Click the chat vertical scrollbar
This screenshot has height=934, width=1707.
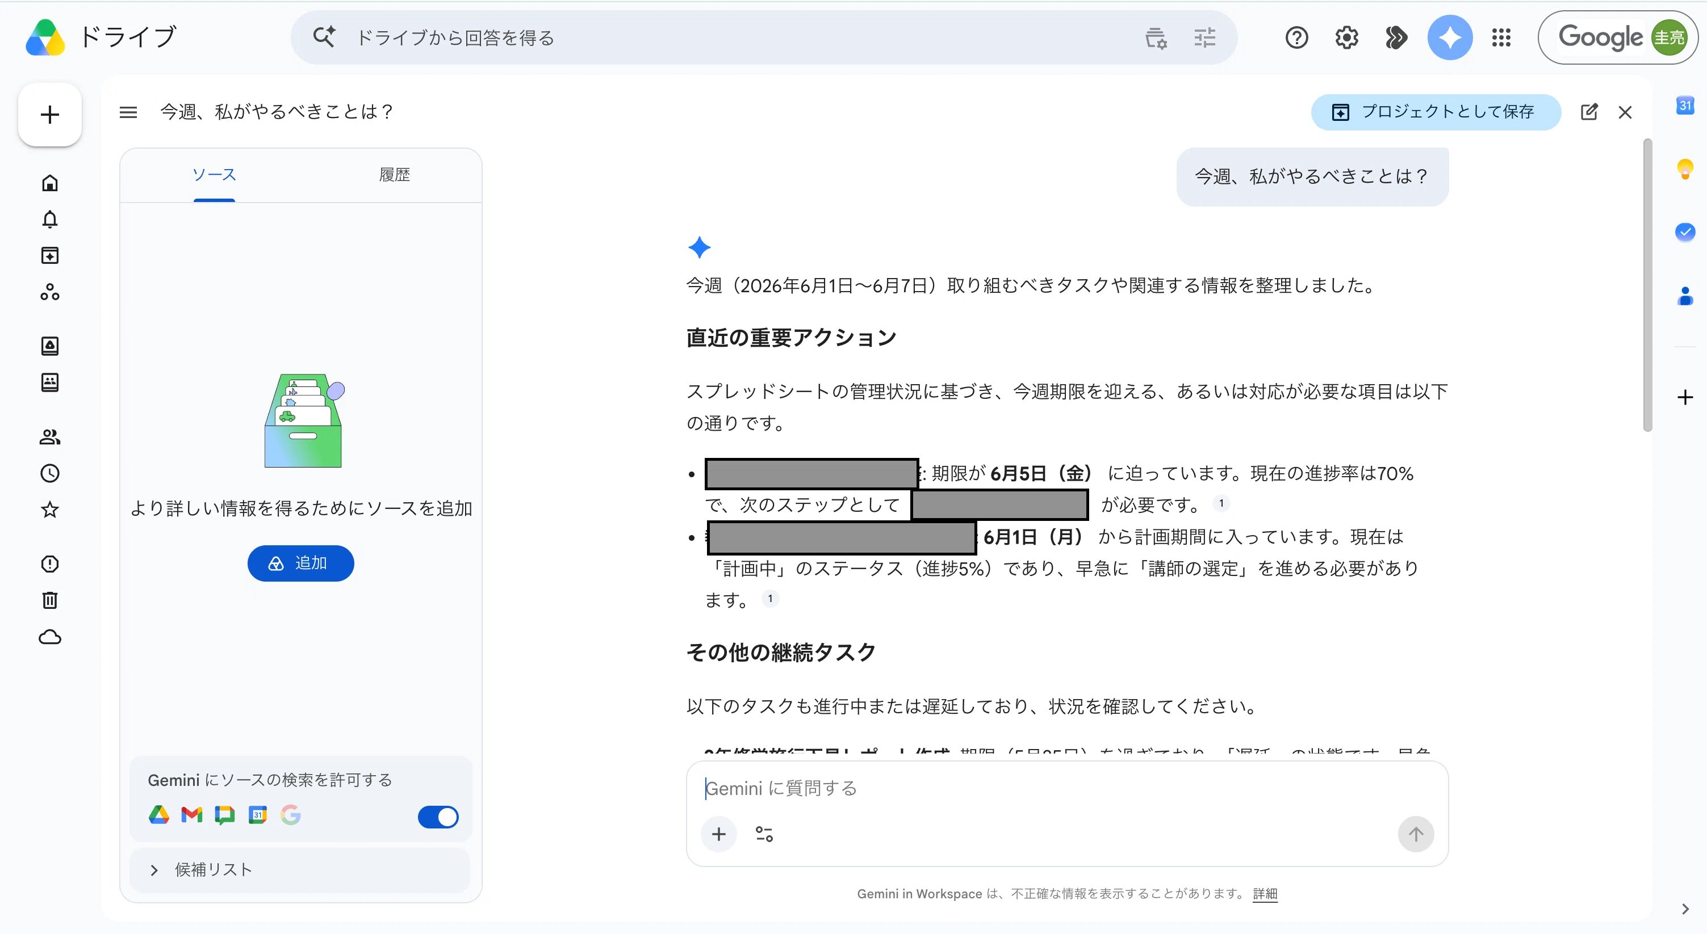[x=1647, y=285]
